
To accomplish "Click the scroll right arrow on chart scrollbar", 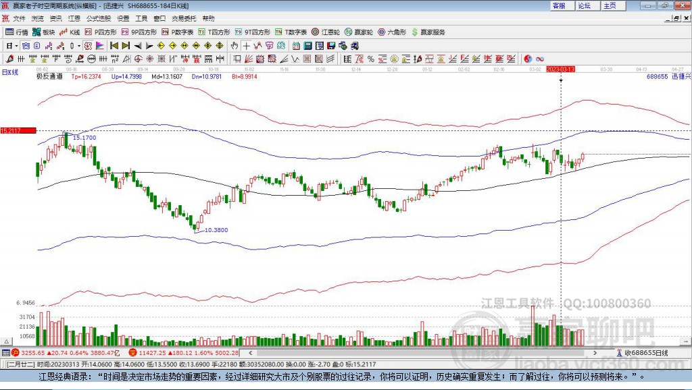I will pyautogui.click(x=595, y=352).
